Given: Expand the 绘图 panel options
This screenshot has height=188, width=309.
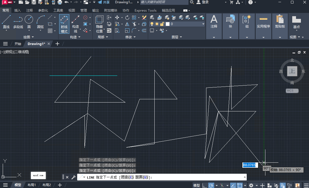Looking at the screenshot, I should tap(33, 37).
